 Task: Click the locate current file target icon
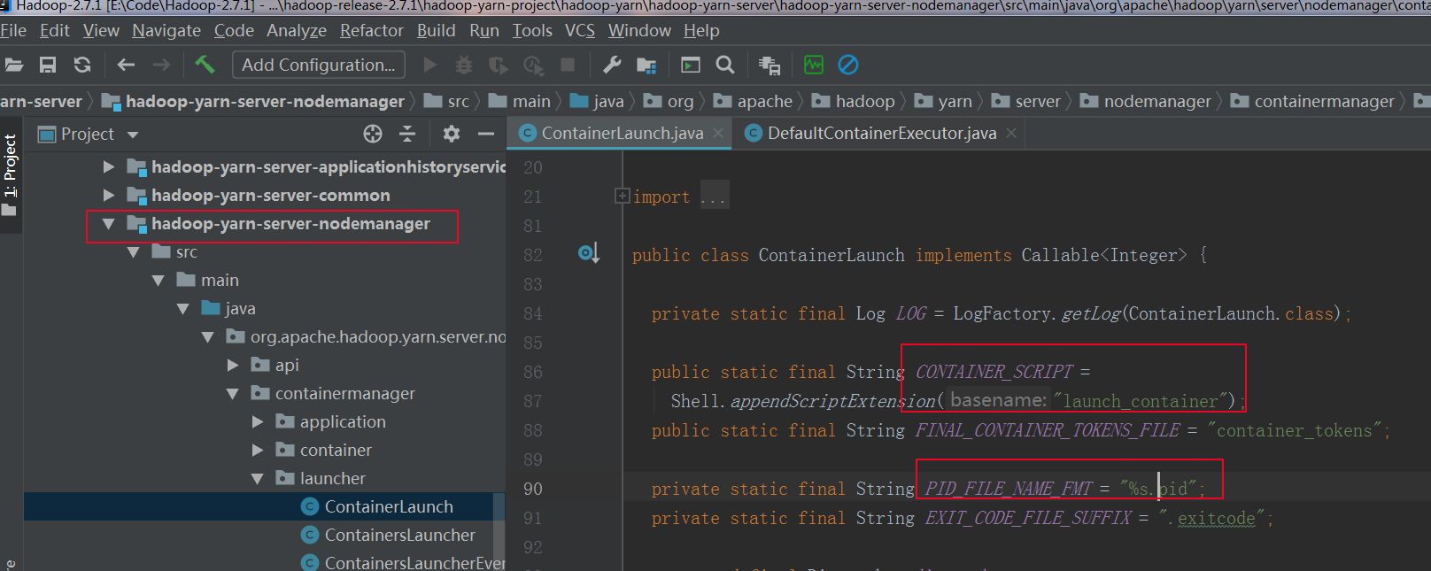tap(373, 134)
